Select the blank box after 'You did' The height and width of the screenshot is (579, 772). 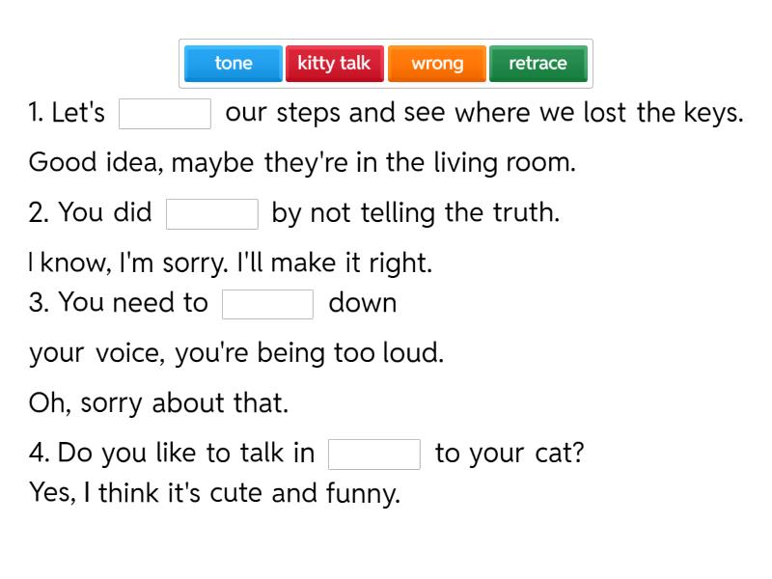(x=212, y=214)
